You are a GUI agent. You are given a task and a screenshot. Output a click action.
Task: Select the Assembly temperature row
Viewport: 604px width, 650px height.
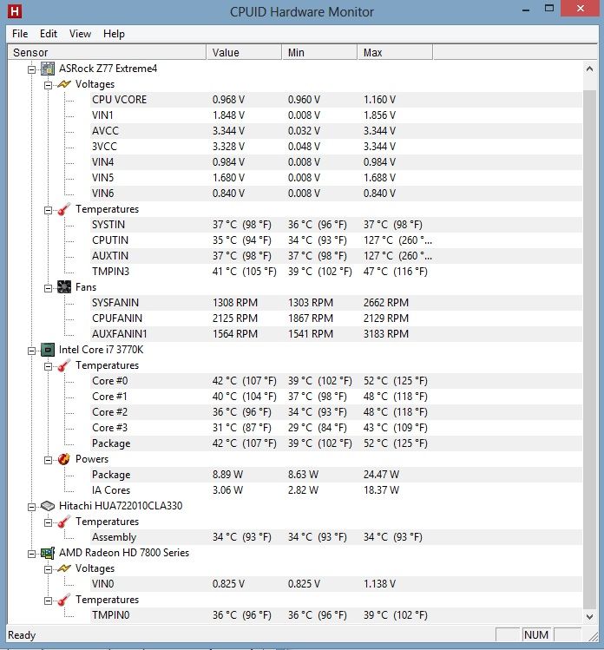tap(336, 537)
